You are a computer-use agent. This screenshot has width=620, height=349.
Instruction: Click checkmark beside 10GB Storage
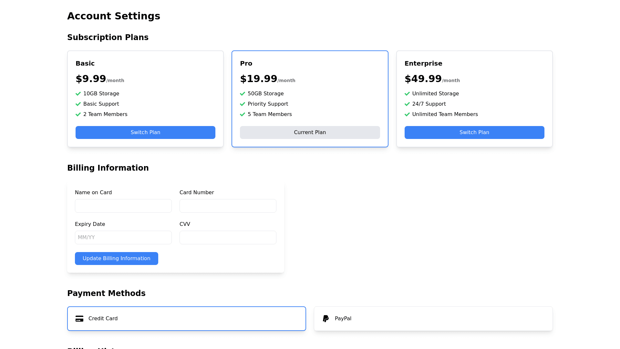click(x=78, y=94)
